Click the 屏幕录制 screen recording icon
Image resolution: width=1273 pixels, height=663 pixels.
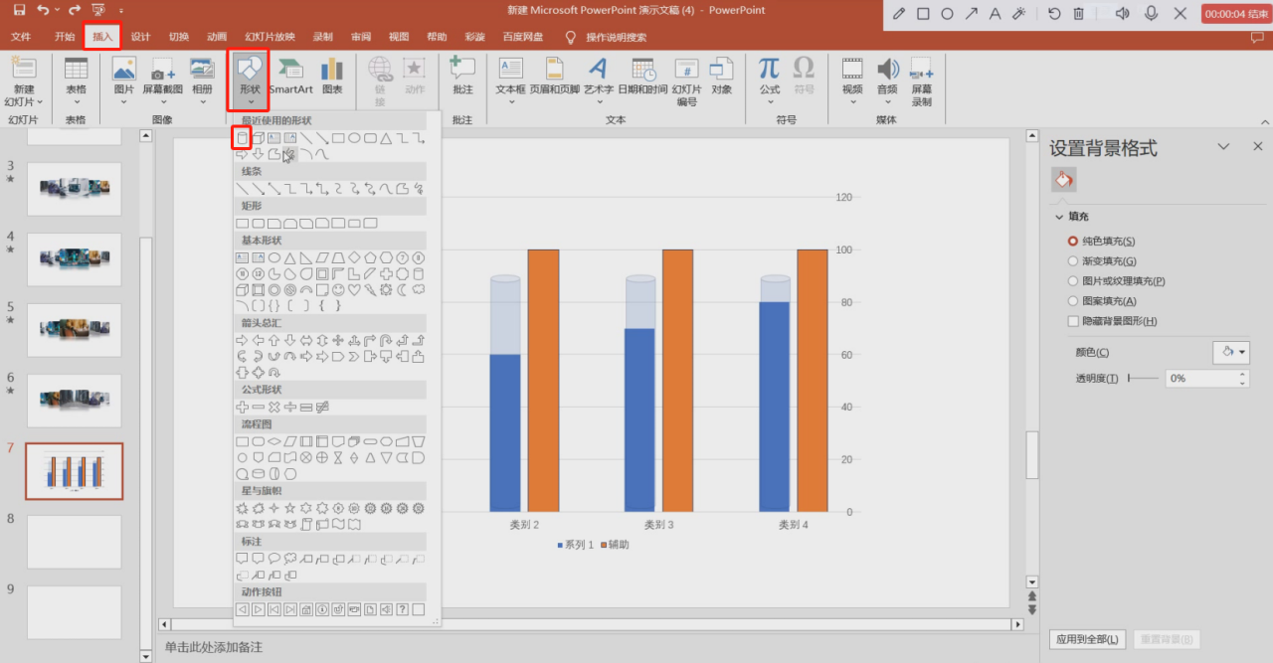(x=921, y=80)
